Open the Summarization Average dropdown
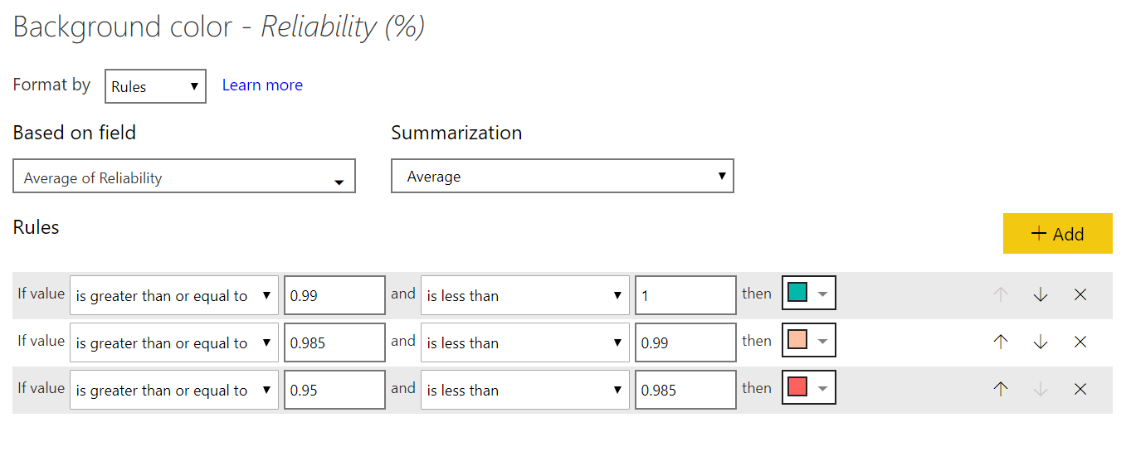The height and width of the screenshot is (471, 1131). click(562, 176)
